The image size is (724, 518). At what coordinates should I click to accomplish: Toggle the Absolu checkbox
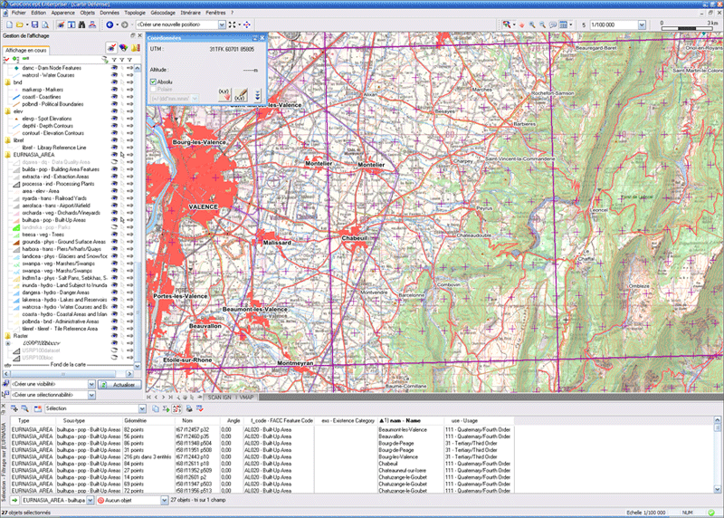click(153, 82)
